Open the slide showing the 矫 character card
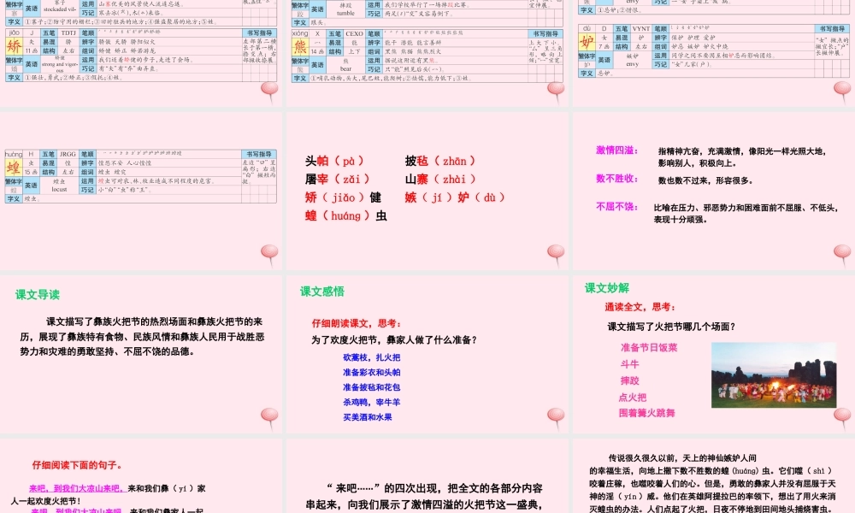Viewport: 855px width, 513px height. (x=141, y=52)
